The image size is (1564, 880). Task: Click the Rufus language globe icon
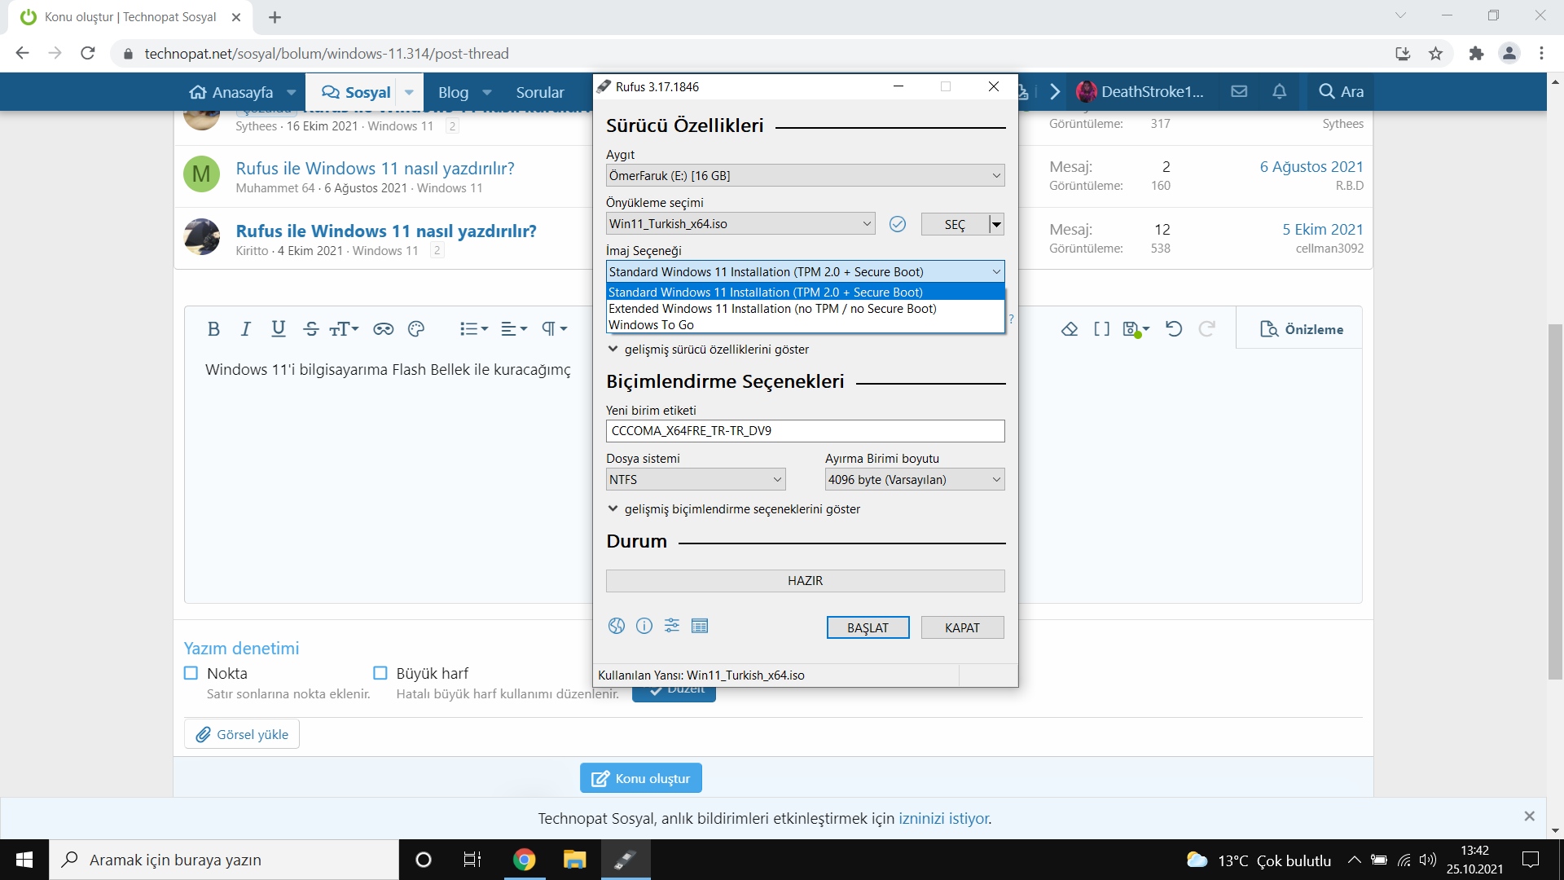[617, 626]
